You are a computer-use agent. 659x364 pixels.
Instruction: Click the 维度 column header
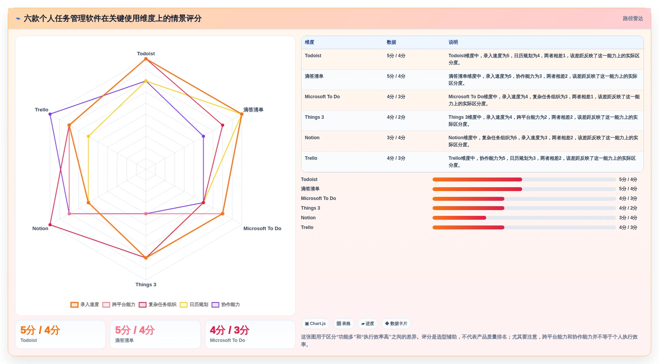[x=310, y=43]
